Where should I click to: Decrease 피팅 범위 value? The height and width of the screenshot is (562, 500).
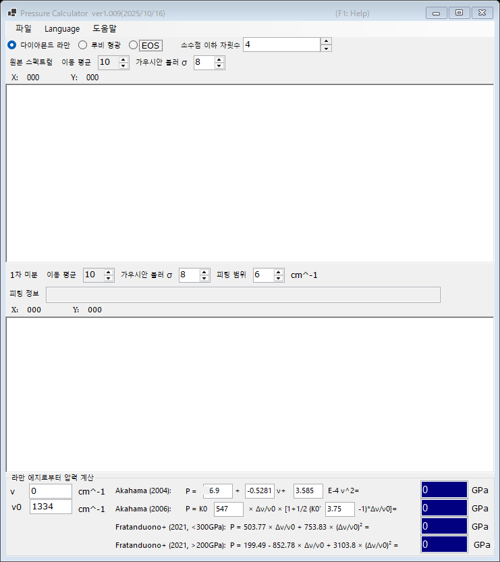(279, 279)
